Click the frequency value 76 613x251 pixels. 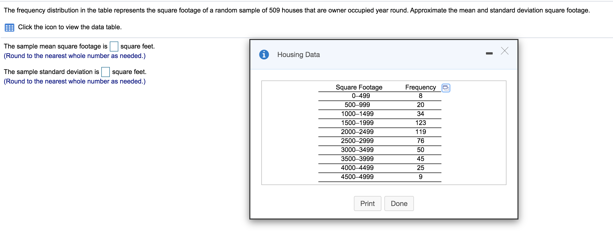pos(421,141)
